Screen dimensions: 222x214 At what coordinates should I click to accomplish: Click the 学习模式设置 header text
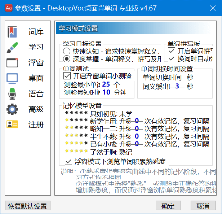tap(78, 29)
